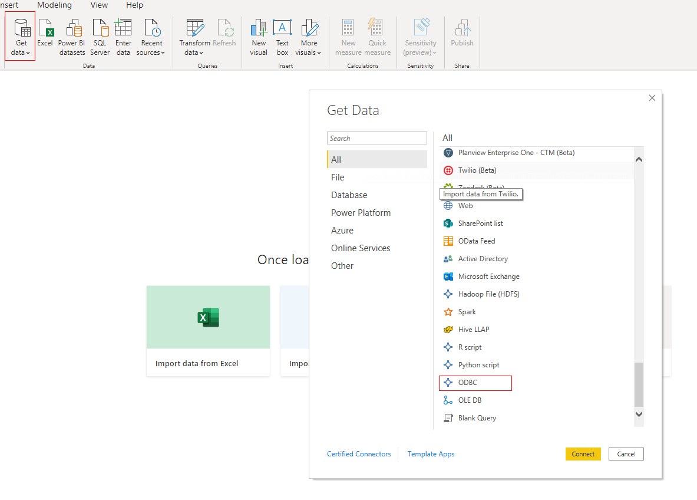
Task: Select the SQL Server ribbon icon
Action: click(100, 37)
